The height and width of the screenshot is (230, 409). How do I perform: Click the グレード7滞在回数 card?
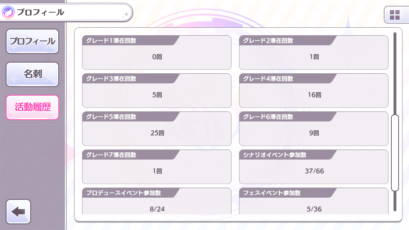coord(157,167)
